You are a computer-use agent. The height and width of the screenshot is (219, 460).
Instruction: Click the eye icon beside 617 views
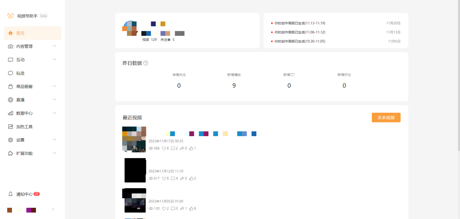(x=151, y=178)
